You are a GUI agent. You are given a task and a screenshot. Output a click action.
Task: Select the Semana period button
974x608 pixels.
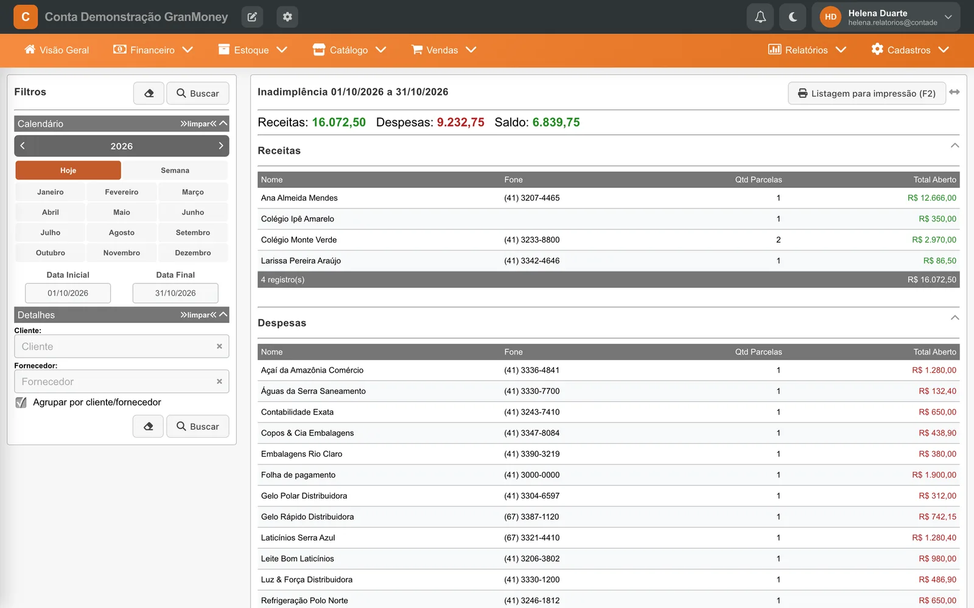tap(175, 170)
